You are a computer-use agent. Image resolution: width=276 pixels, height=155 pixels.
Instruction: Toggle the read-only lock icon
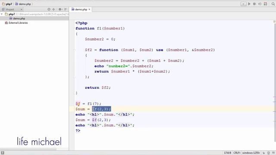click(x=263, y=153)
